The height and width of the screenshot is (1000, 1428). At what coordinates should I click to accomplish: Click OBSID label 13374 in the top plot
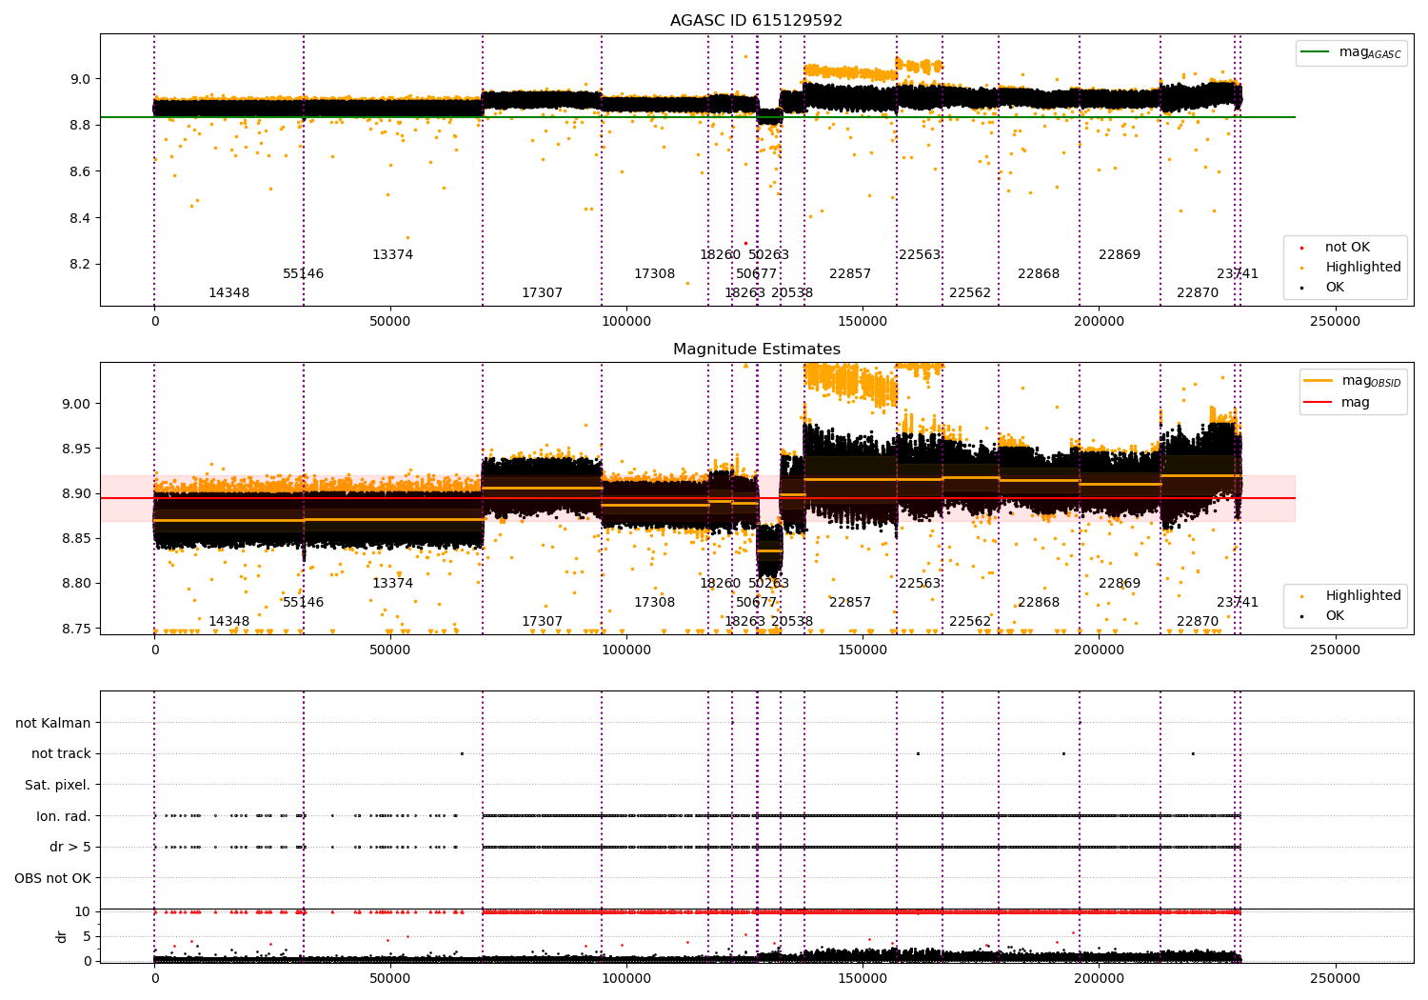392,255
